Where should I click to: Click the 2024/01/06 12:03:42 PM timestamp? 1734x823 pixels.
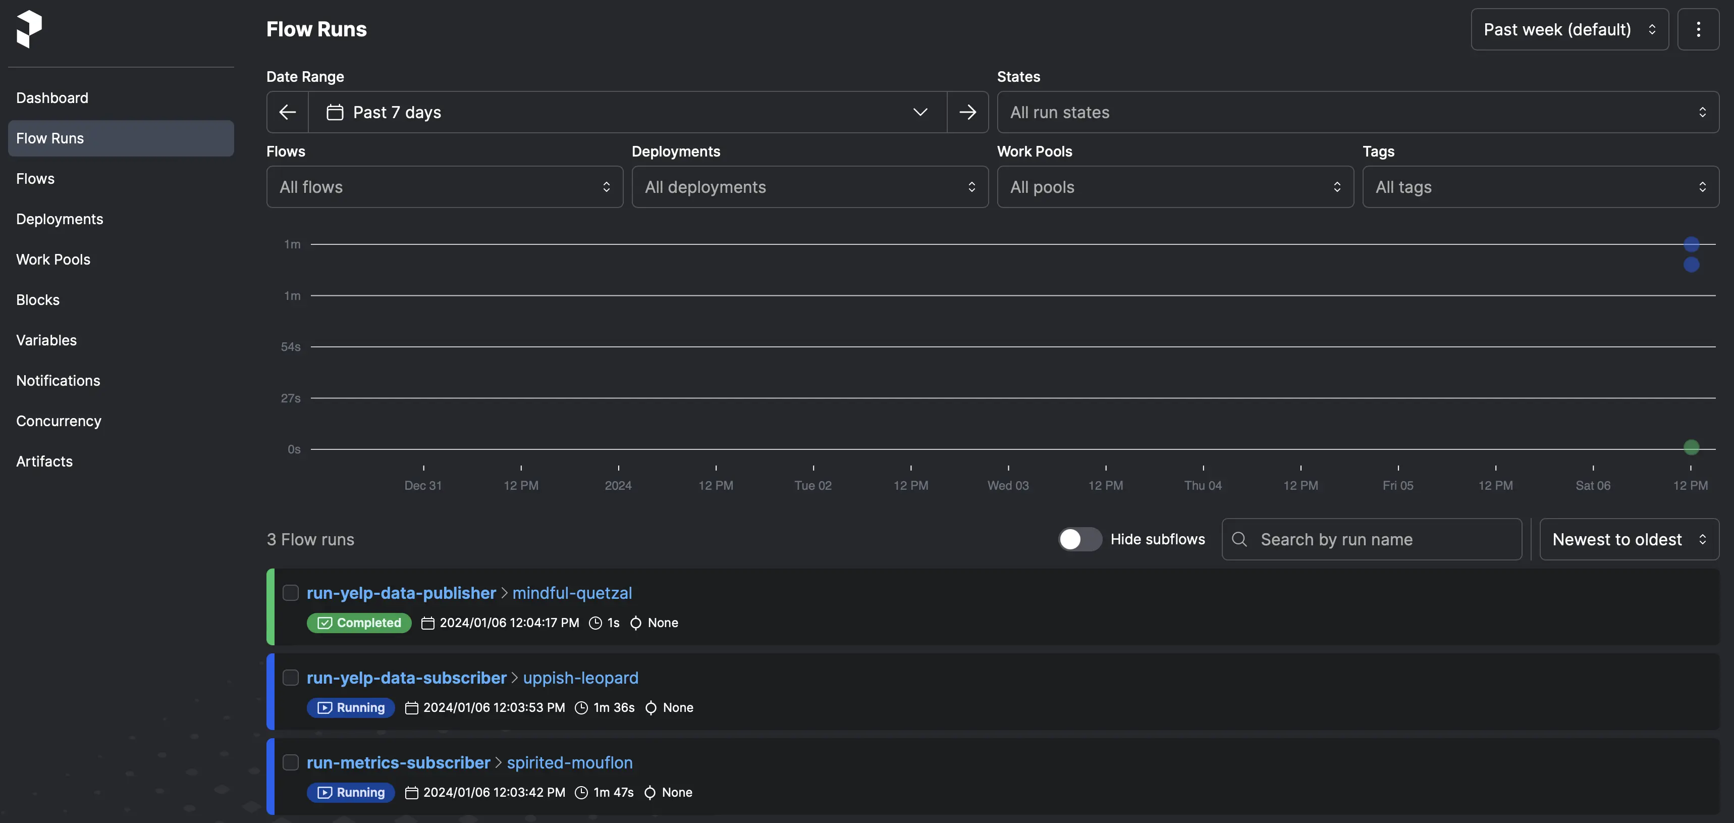(x=494, y=793)
